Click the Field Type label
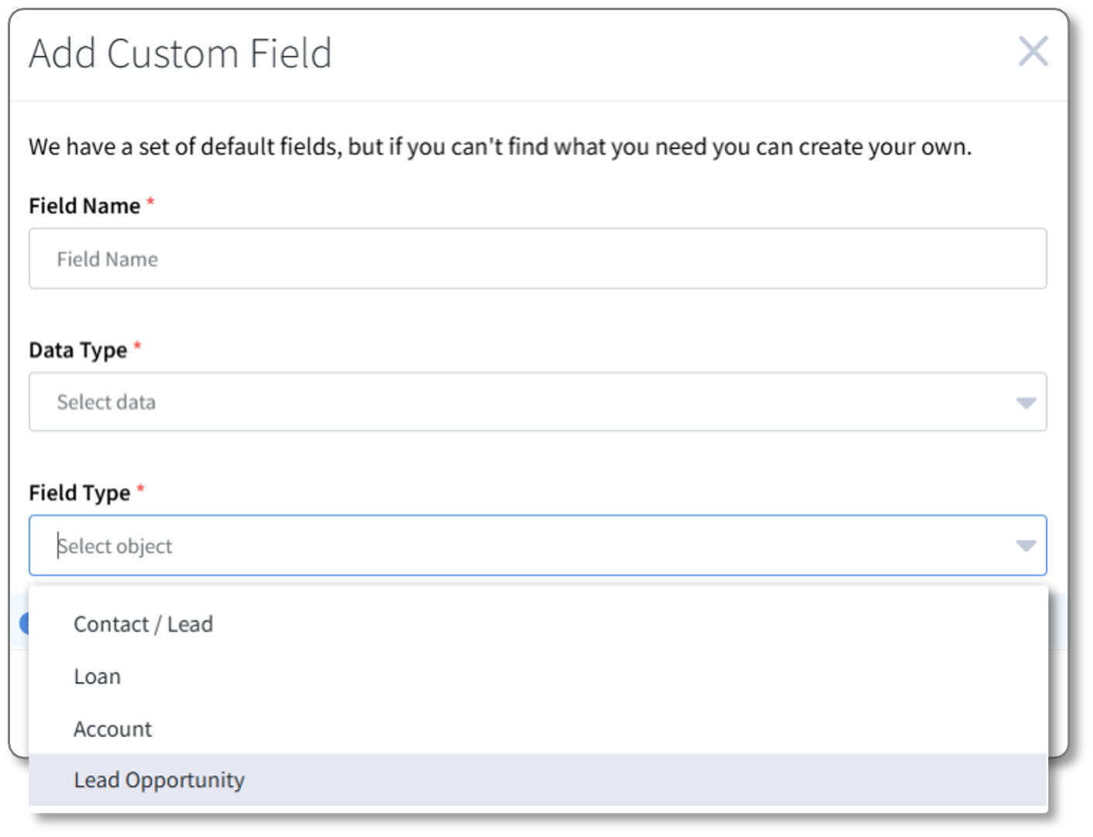The image size is (1093, 837). click(x=79, y=492)
